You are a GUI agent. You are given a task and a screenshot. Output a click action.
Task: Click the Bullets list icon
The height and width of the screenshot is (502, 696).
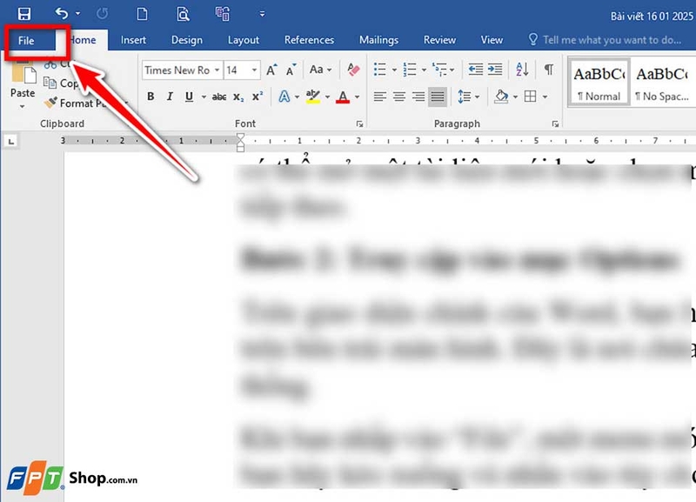[379, 70]
